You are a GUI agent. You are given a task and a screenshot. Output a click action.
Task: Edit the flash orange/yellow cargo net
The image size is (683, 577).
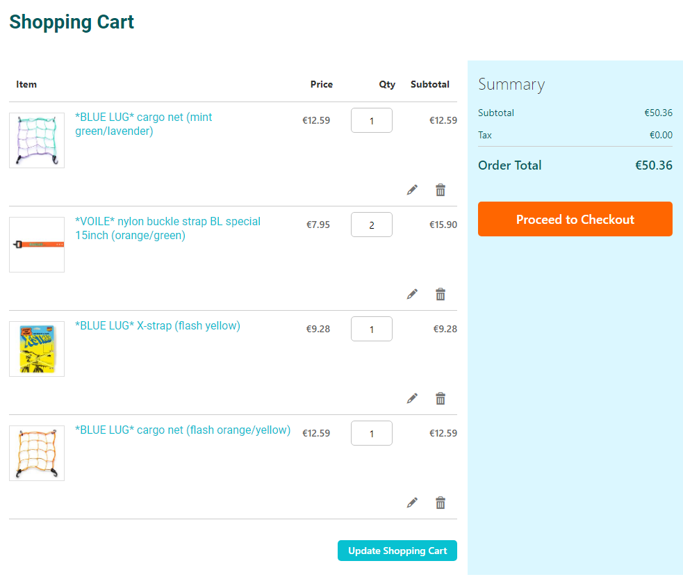coord(412,503)
